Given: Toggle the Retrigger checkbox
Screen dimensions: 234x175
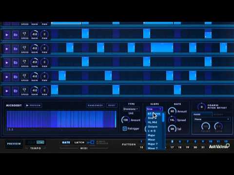Looking at the screenshot, I should click(x=125, y=128).
